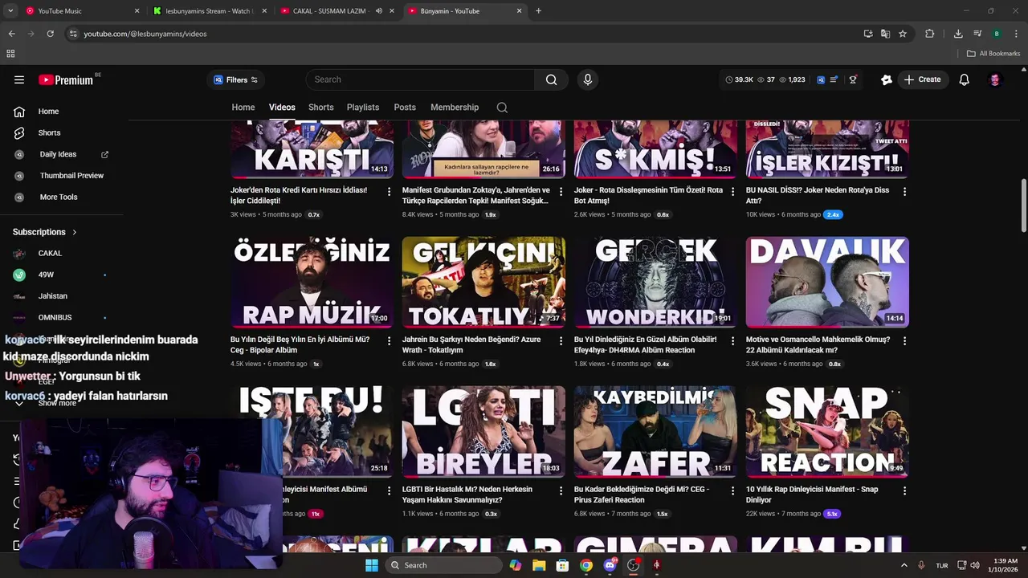Open Chrome extensions puzzle icon
The image size is (1028, 578).
[x=930, y=34]
